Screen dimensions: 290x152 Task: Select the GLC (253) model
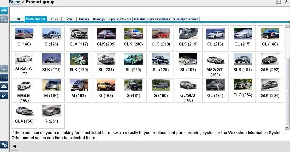[243, 90]
